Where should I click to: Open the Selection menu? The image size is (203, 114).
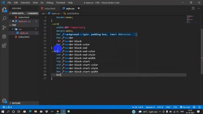(25, 3)
